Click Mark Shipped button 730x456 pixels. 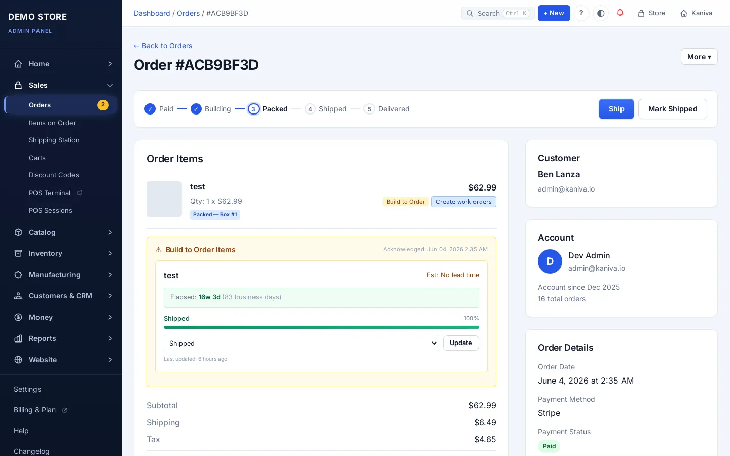(x=673, y=109)
